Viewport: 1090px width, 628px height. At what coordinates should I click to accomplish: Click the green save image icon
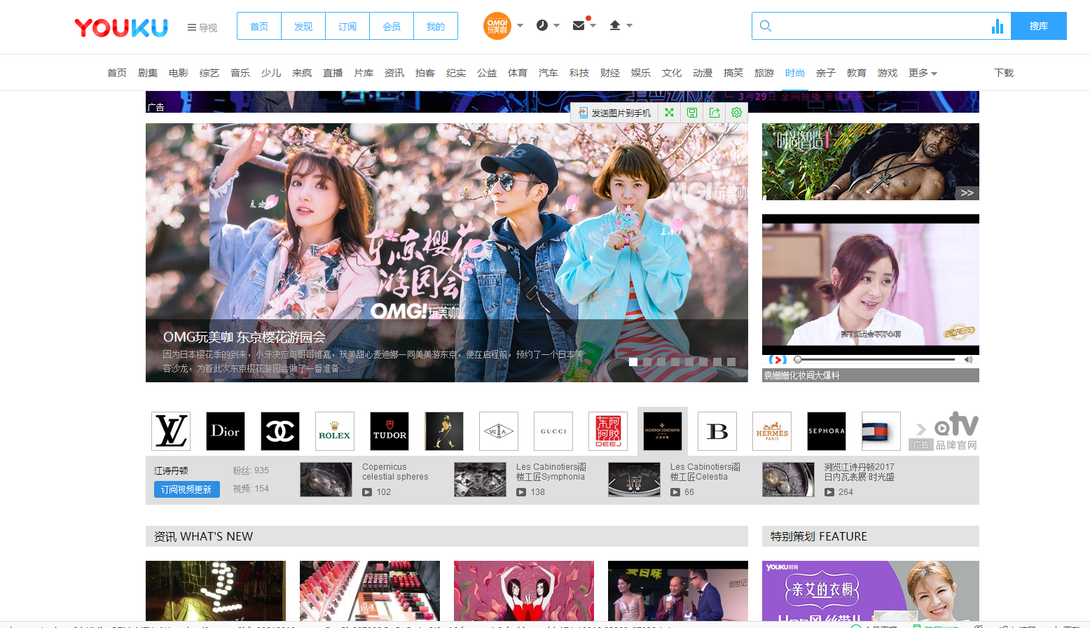692,112
